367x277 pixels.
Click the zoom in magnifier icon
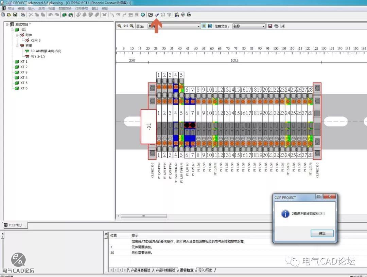click(x=132, y=26)
